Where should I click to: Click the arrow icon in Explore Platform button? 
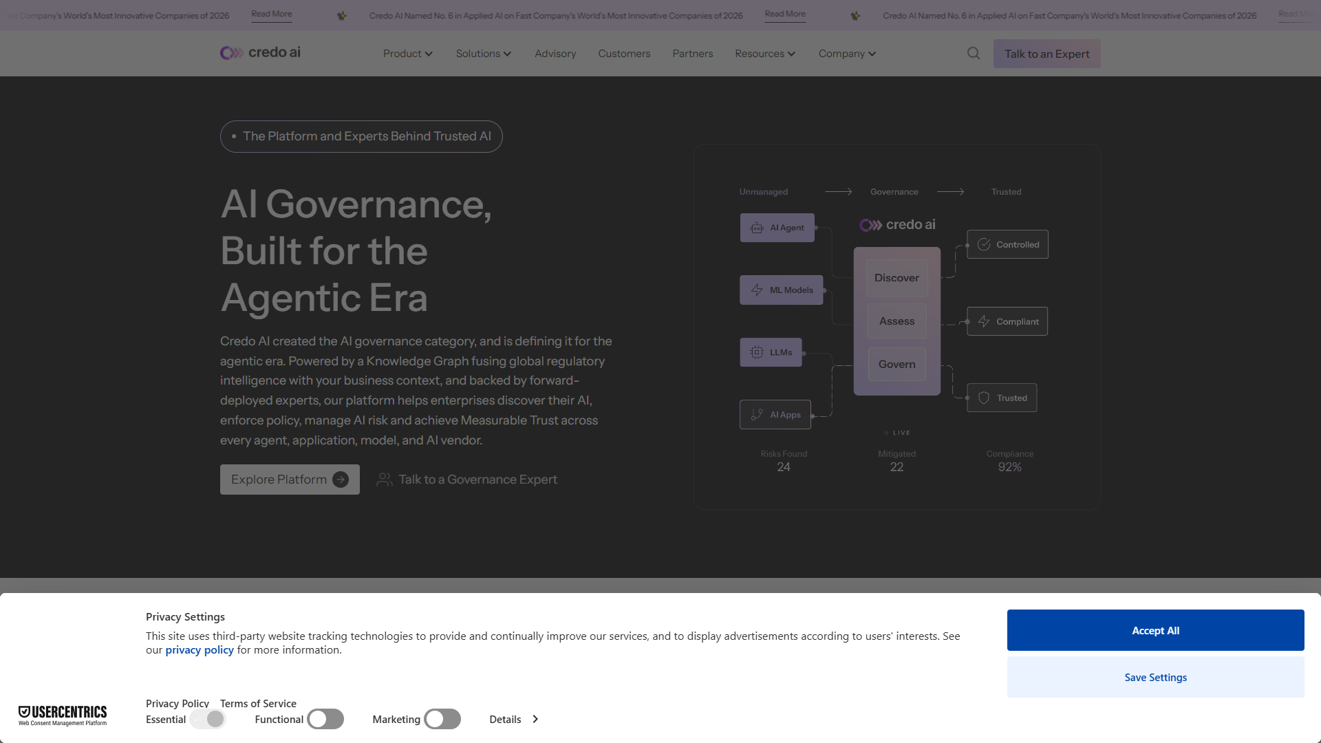pyautogui.click(x=341, y=480)
